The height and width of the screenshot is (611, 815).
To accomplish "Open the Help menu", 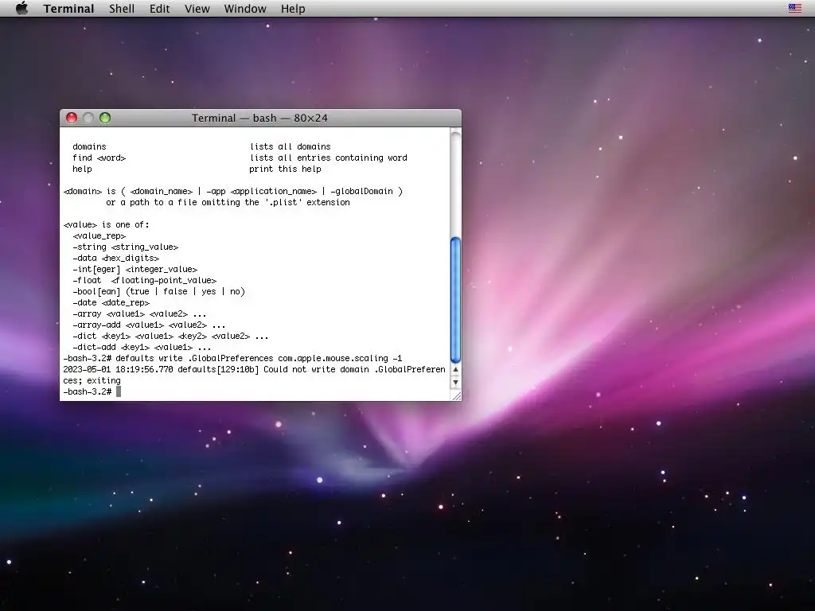I will click(x=293, y=9).
